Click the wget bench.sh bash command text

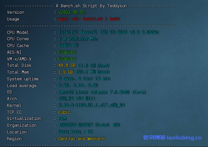(89, 19)
